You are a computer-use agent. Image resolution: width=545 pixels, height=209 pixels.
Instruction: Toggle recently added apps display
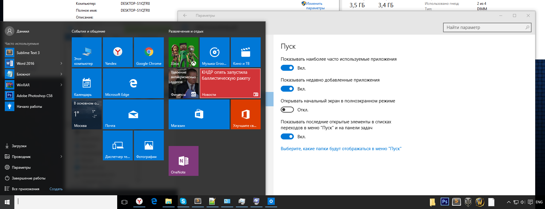287,89
